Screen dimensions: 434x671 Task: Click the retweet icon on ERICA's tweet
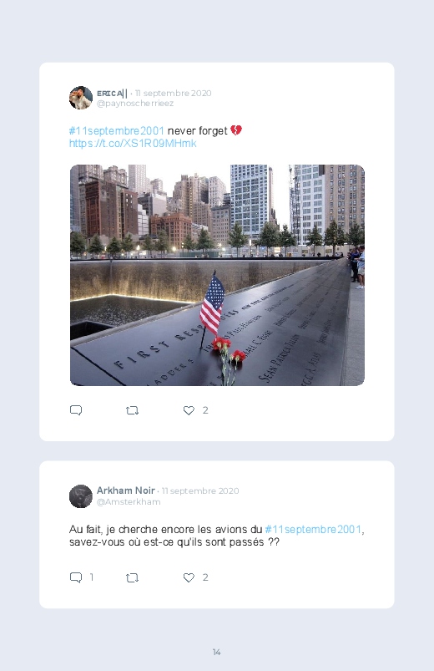pos(132,410)
